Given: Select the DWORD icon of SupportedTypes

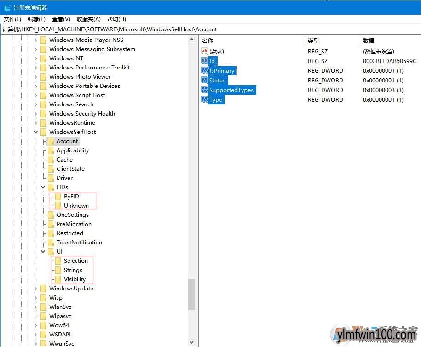Looking at the screenshot, I should coord(205,89).
